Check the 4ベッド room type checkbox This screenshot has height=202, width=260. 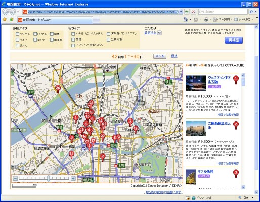[35, 39]
